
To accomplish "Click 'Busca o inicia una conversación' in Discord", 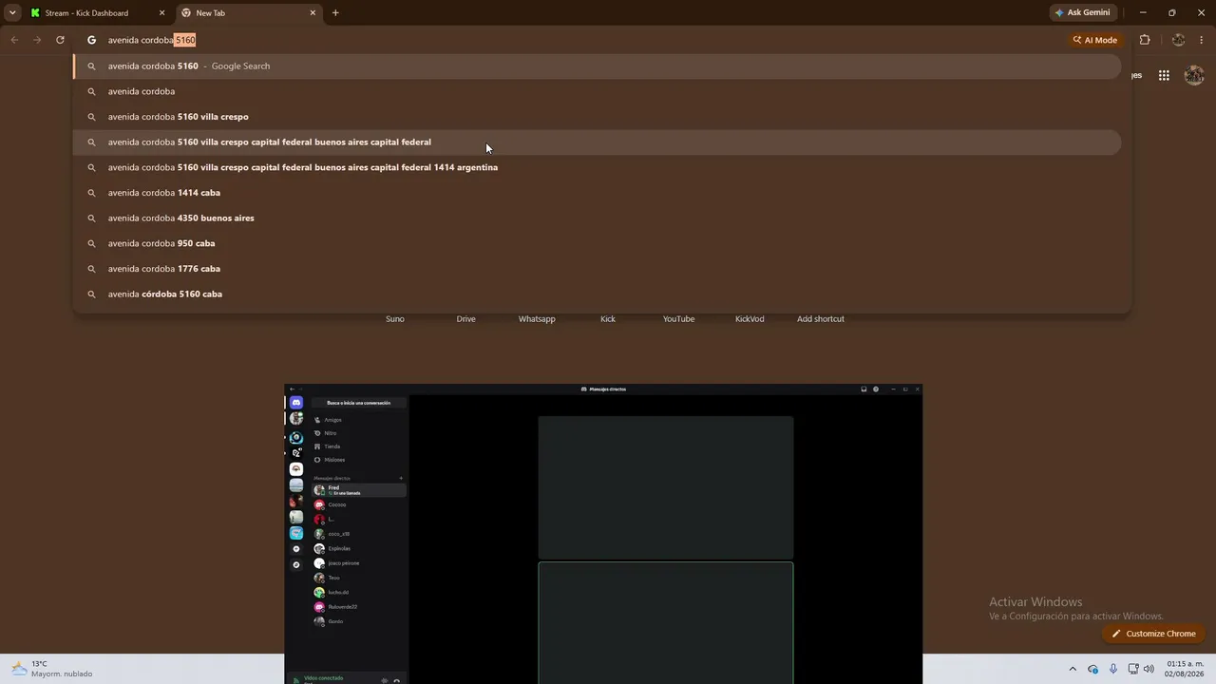I will 359,403.
